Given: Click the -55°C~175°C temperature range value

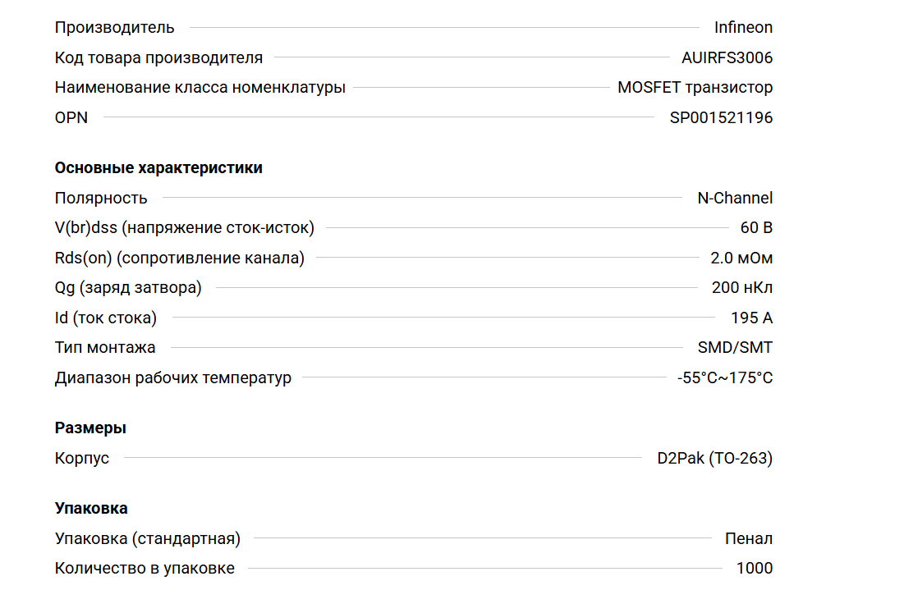Looking at the screenshot, I should click(724, 378).
